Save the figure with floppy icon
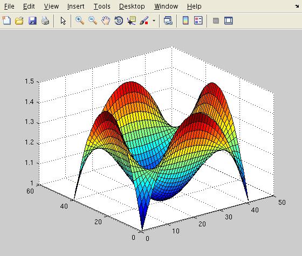The image size is (302, 256). click(x=32, y=20)
